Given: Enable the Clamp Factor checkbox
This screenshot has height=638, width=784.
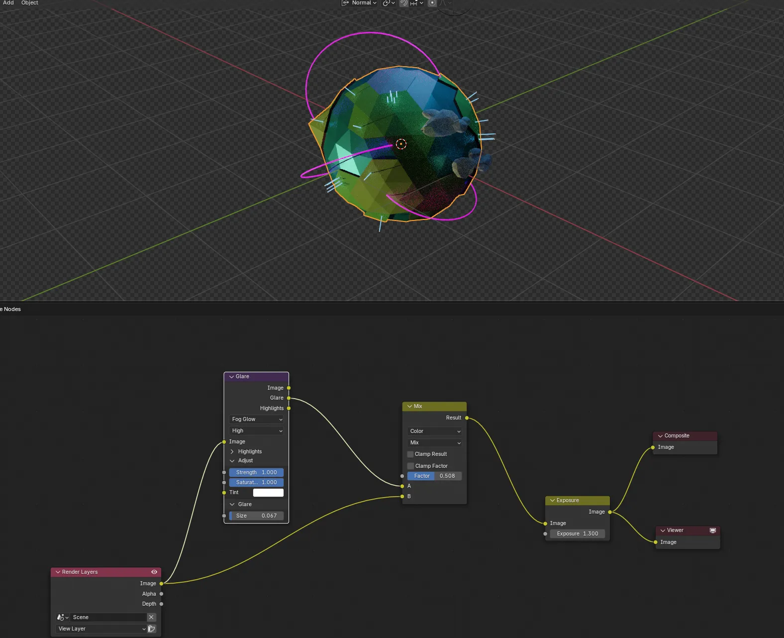Looking at the screenshot, I should [x=410, y=466].
